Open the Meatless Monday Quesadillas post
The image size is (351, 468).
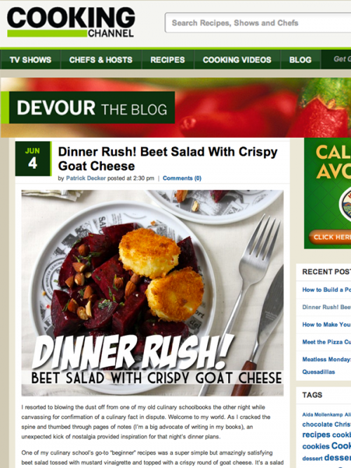(326, 365)
